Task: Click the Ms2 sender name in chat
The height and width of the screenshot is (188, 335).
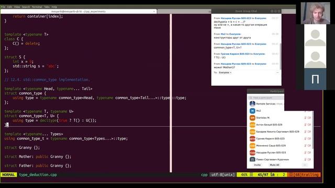Action: [x=223, y=34]
